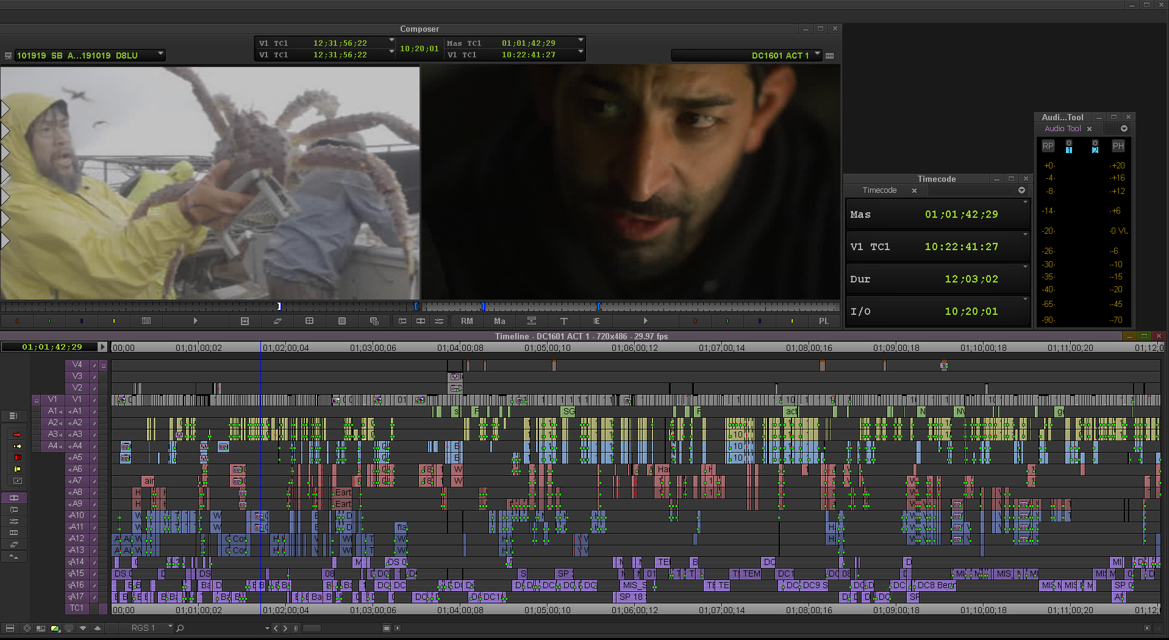
Task: Toggle source track selector A4
Action: point(52,446)
